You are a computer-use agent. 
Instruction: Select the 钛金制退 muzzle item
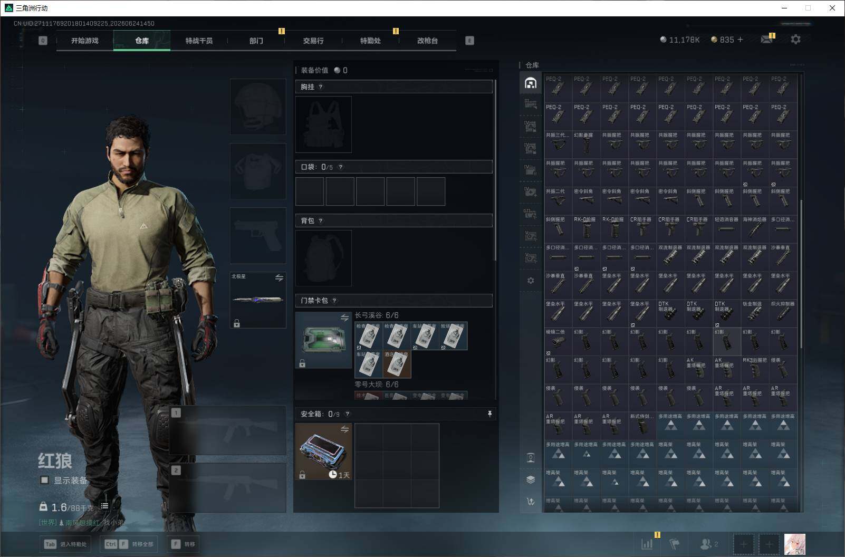tap(755, 313)
